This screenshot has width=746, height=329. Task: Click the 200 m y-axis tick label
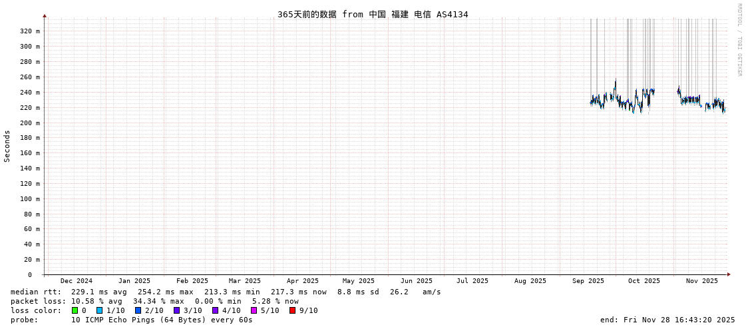click(30, 123)
